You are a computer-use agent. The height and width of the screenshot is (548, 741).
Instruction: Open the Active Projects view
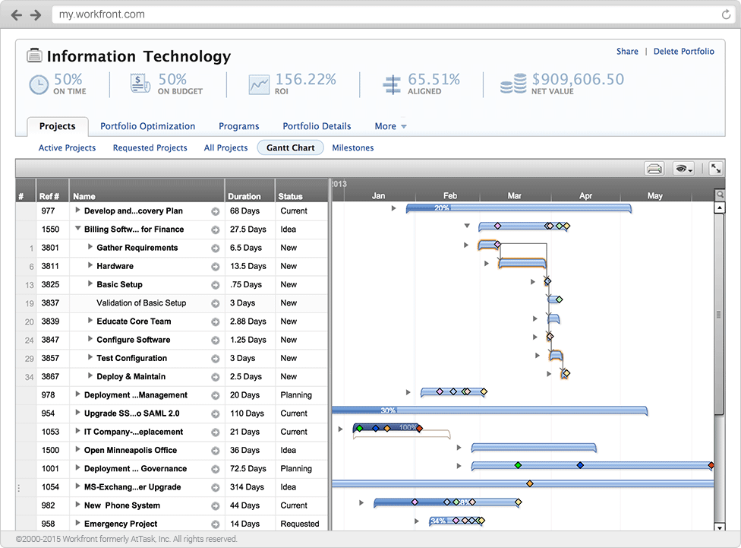click(x=67, y=147)
